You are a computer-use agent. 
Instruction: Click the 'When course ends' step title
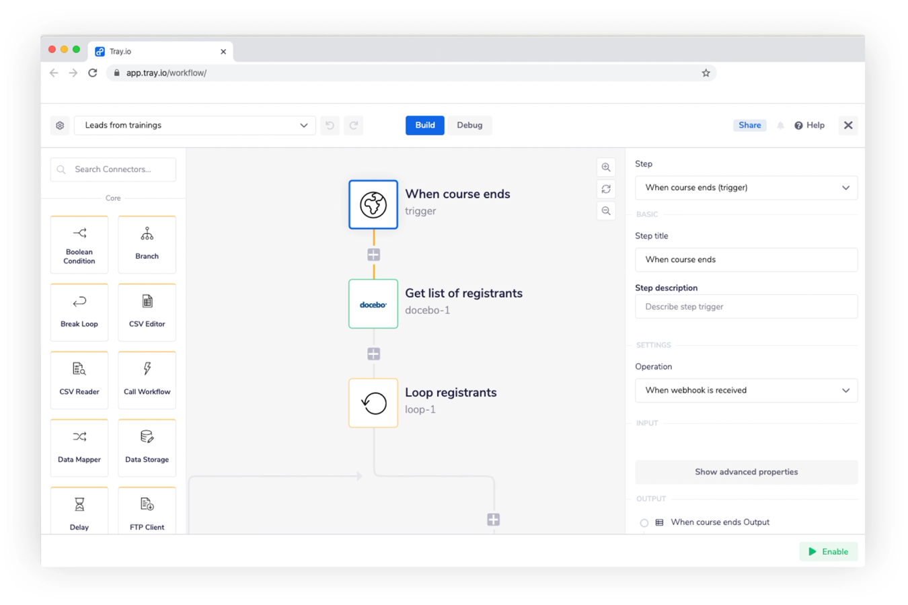[x=457, y=194]
